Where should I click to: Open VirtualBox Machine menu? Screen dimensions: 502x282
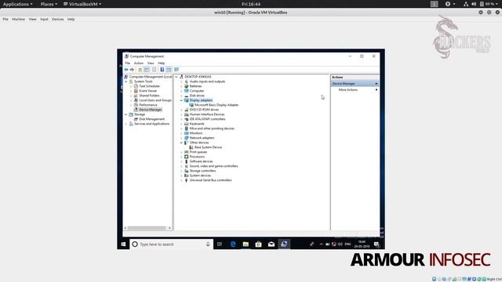tap(18, 19)
